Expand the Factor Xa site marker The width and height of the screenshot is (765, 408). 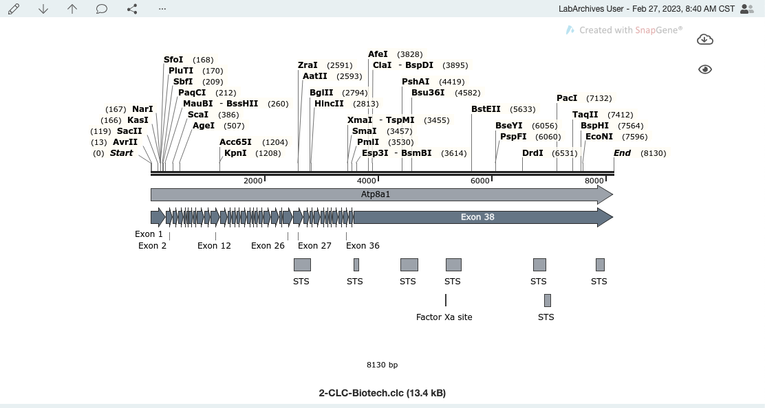point(444,317)
